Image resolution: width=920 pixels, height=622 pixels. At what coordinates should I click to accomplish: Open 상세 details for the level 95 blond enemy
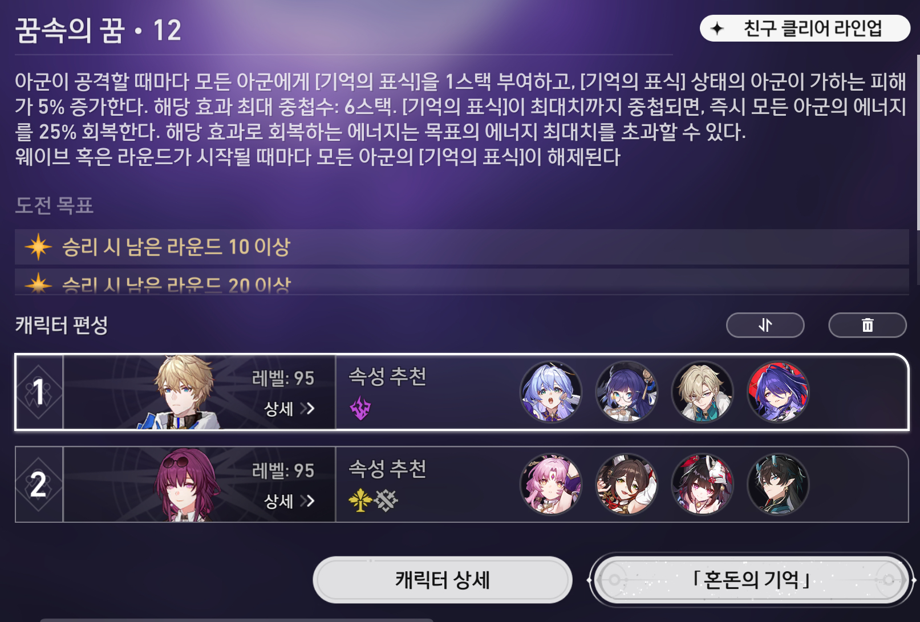(289, 408)
